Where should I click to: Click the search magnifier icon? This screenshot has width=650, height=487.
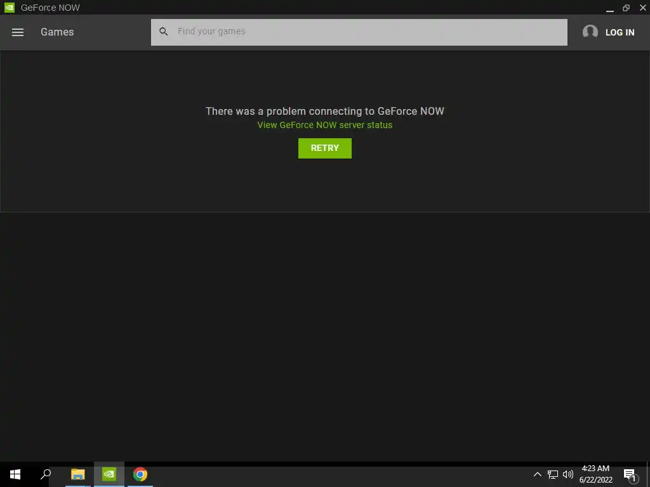(163, 32)
